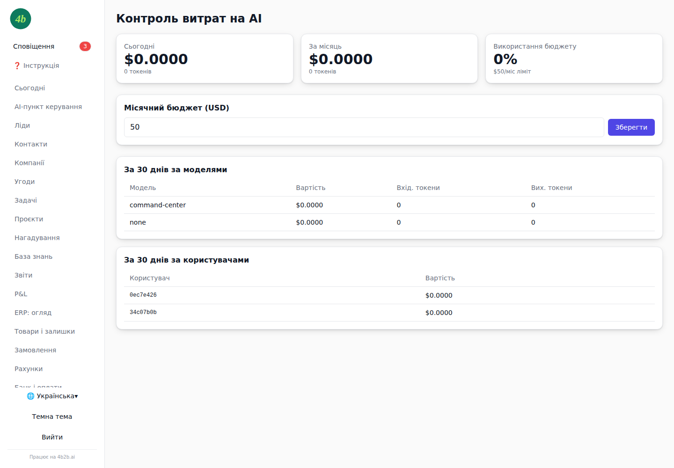Open Сповіщення in the sidebar
This screenshot has height=468, width=674.
click(34, 46)
